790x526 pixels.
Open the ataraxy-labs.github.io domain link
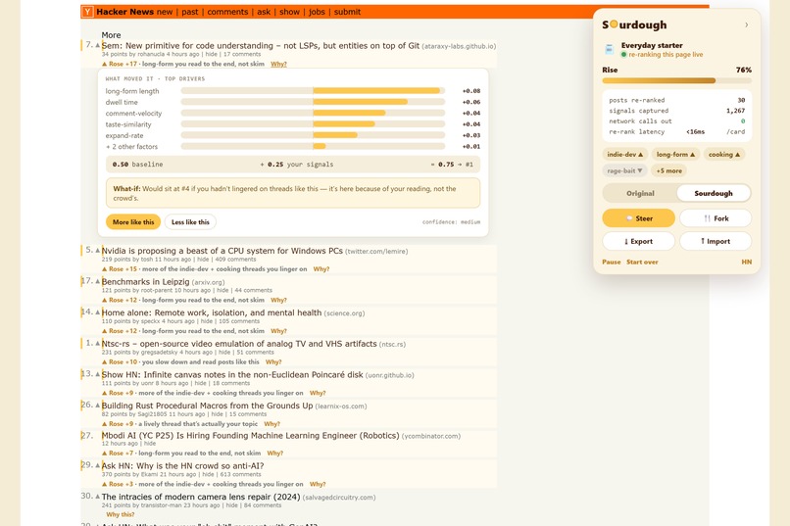(x=459, y=46)
